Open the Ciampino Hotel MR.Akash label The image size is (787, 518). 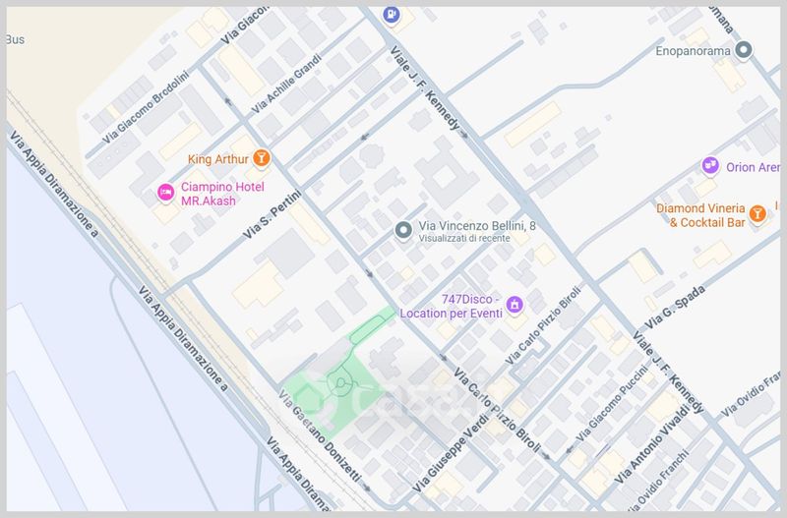coord(222,194)
